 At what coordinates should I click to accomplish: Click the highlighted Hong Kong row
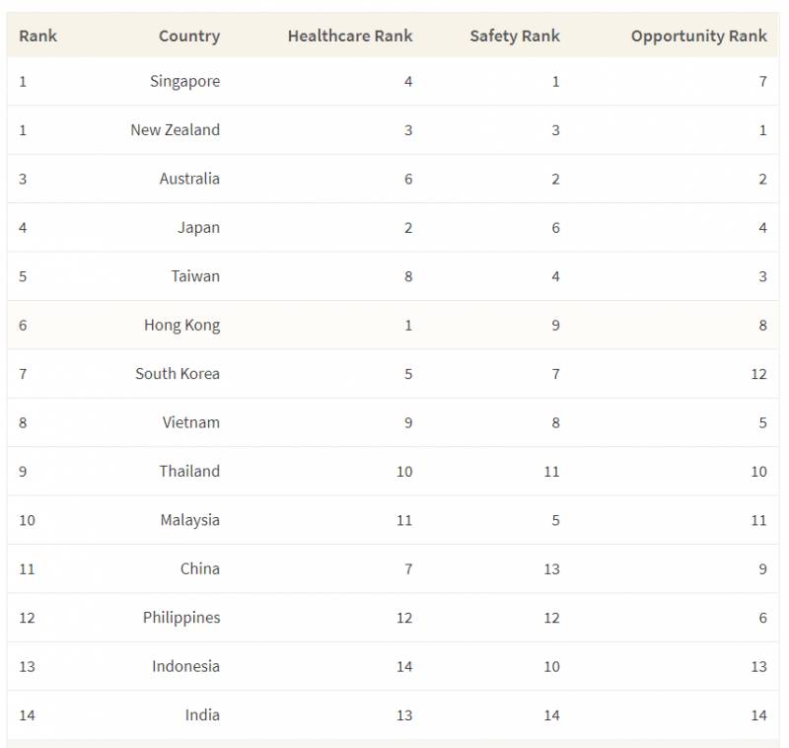point(181,325)
